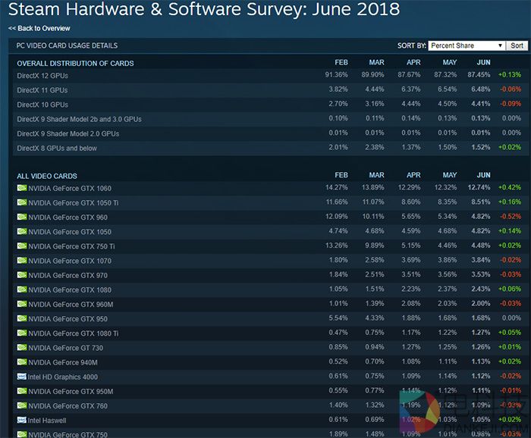Click the PC Video Card Usage Details header
The image size is (531, 438).
click(x=67, y=45)
